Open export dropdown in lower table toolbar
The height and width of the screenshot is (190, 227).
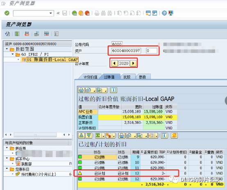click(142, 135)
